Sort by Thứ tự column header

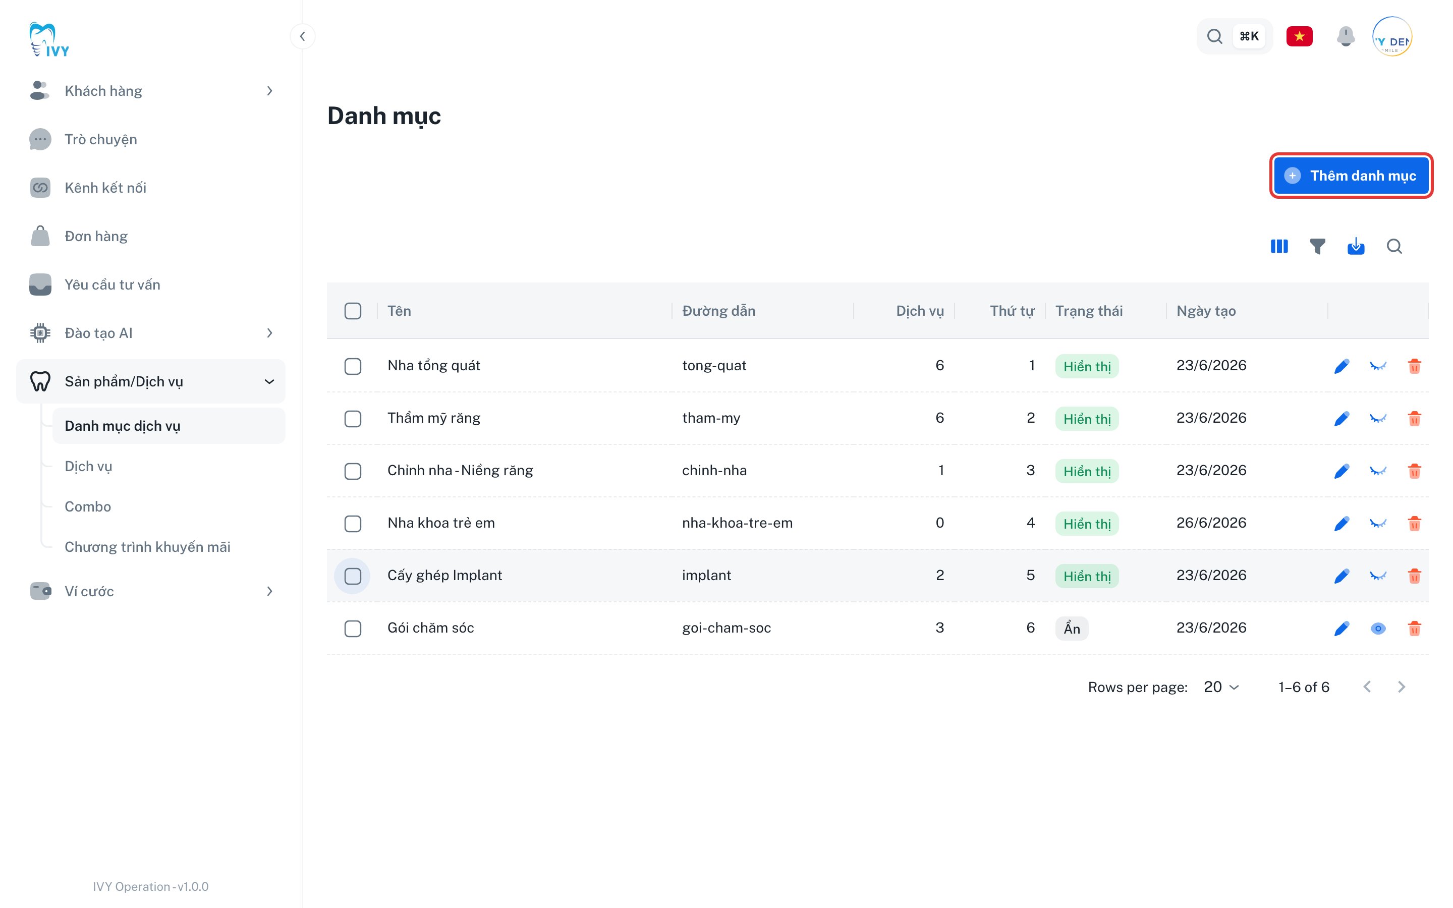coord(1012,310)
